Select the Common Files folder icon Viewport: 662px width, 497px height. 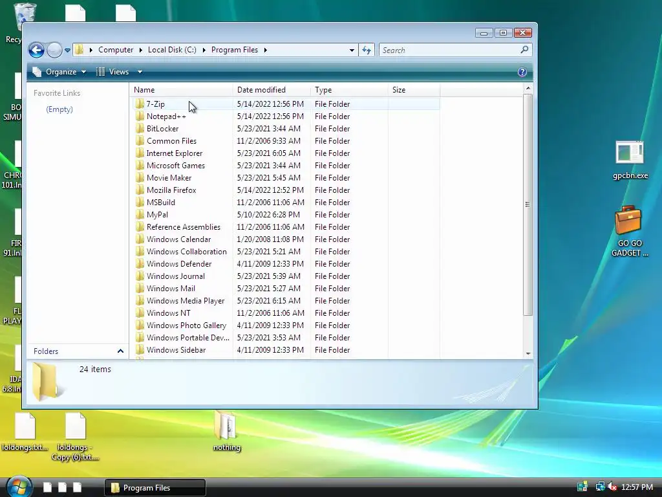(x=140, y=140)
